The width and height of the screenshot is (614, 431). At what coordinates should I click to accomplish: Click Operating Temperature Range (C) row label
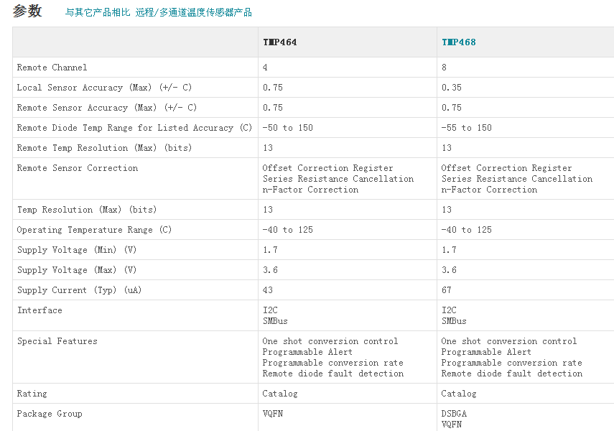94,230
